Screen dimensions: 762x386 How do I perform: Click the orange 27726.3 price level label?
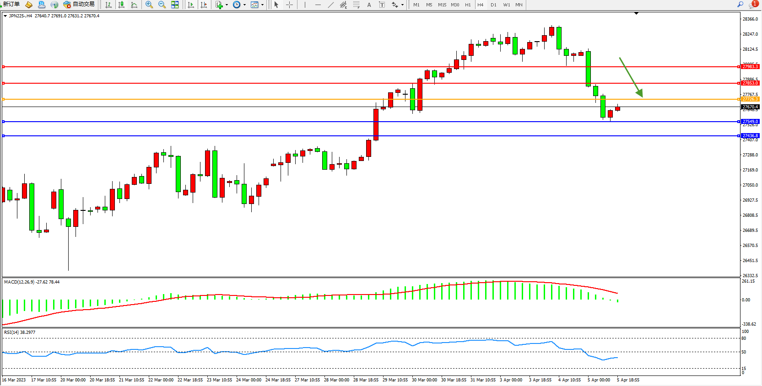[750, 99]
